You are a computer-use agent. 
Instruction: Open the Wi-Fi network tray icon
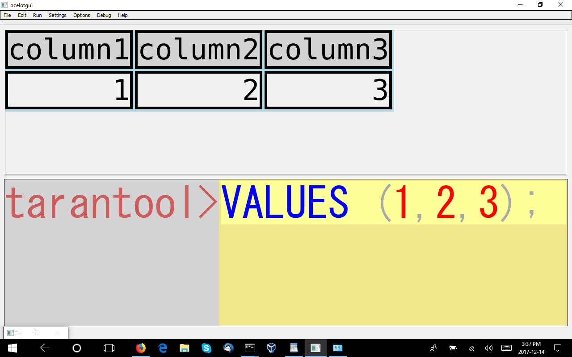471,348
